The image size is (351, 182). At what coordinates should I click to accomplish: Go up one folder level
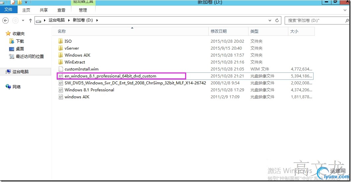point(31,21)
